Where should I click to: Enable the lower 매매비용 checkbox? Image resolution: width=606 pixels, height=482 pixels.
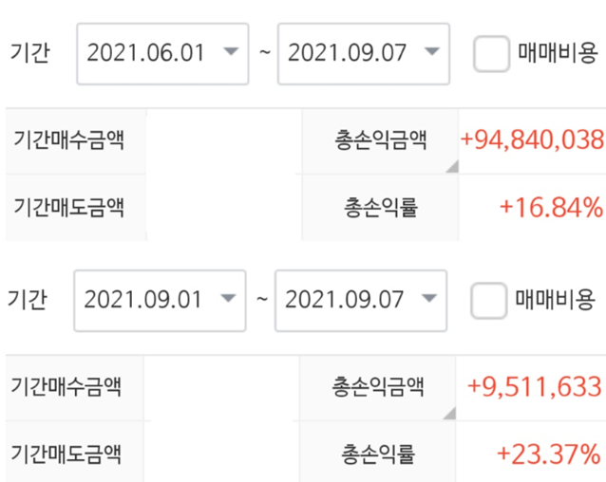click(x=488, y=301)
